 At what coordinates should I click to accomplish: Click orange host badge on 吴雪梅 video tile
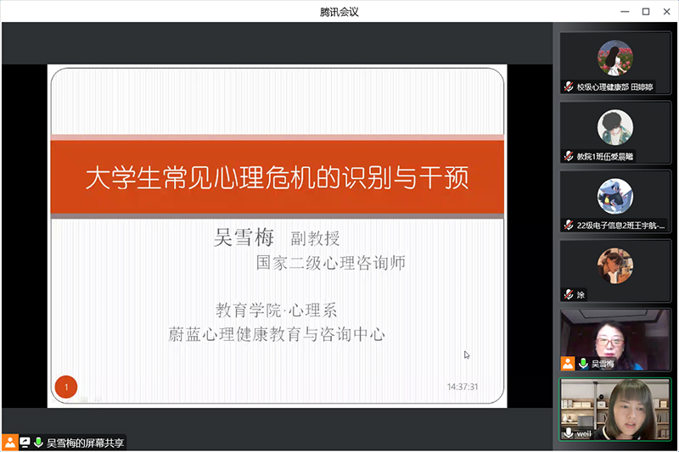(x=568, y=363)
